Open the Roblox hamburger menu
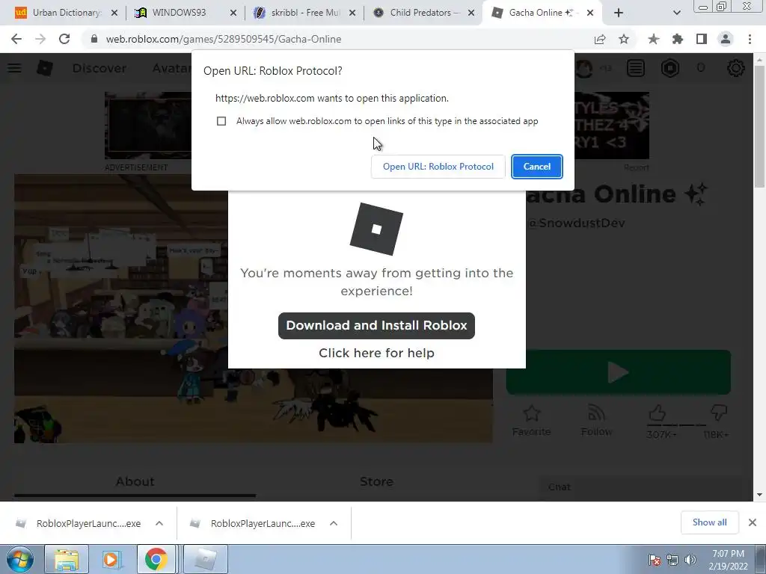This screenshot has width=766, height=574. (x=14, y=68)
